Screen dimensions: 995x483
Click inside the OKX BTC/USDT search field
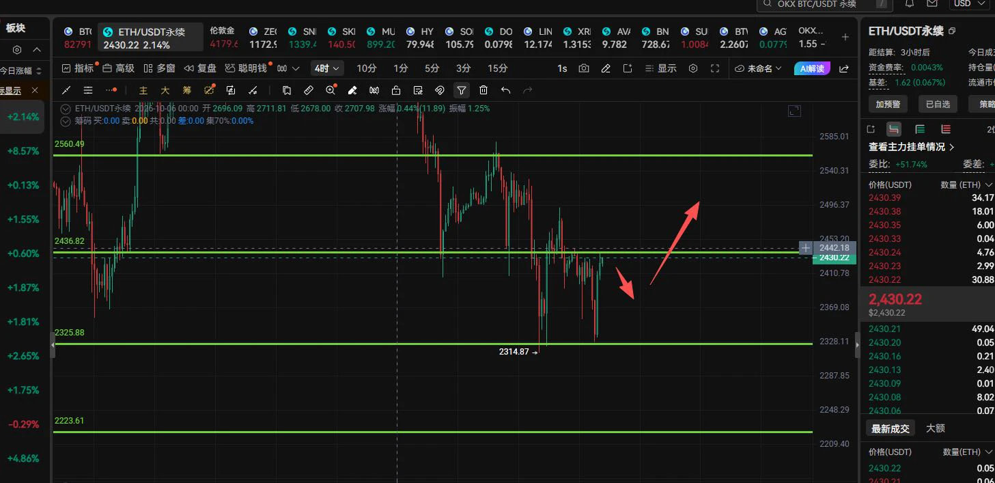825,4
